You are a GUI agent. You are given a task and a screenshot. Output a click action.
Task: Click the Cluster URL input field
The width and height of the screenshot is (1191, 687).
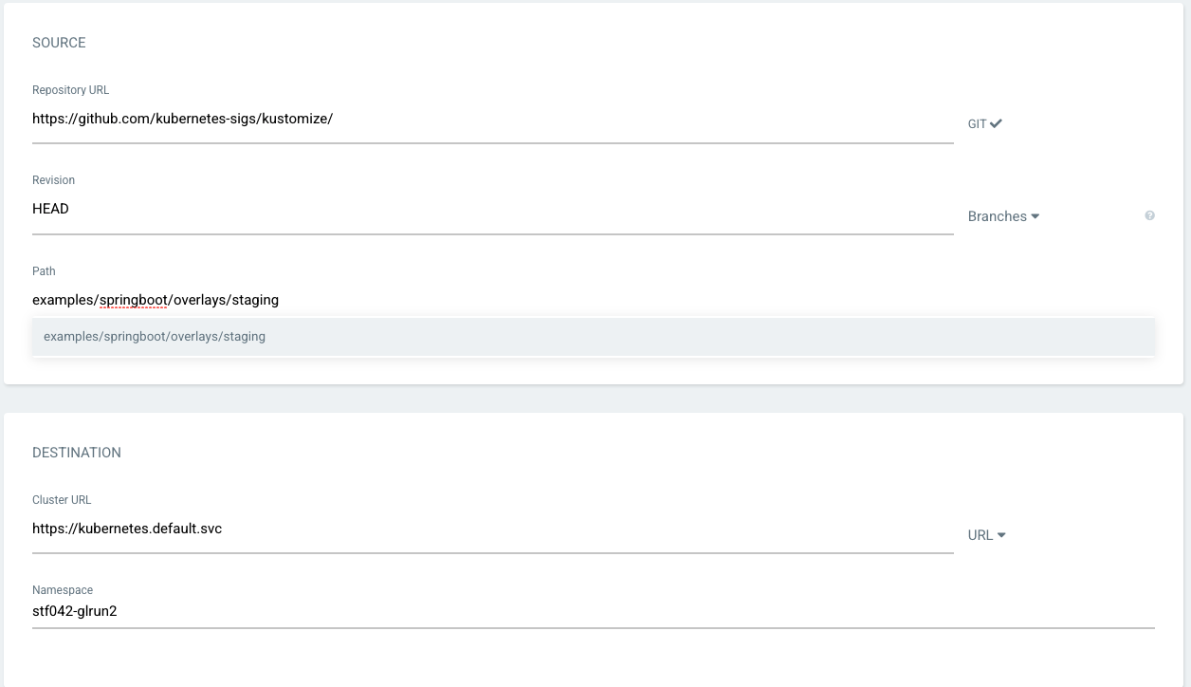tap(492, 529)
